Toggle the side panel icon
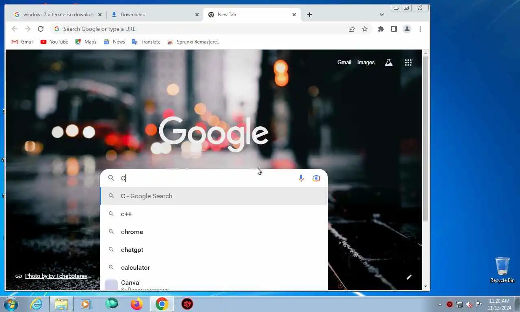Image resolution: width=520 pixels, height=312 pixels. click(394, 29)
